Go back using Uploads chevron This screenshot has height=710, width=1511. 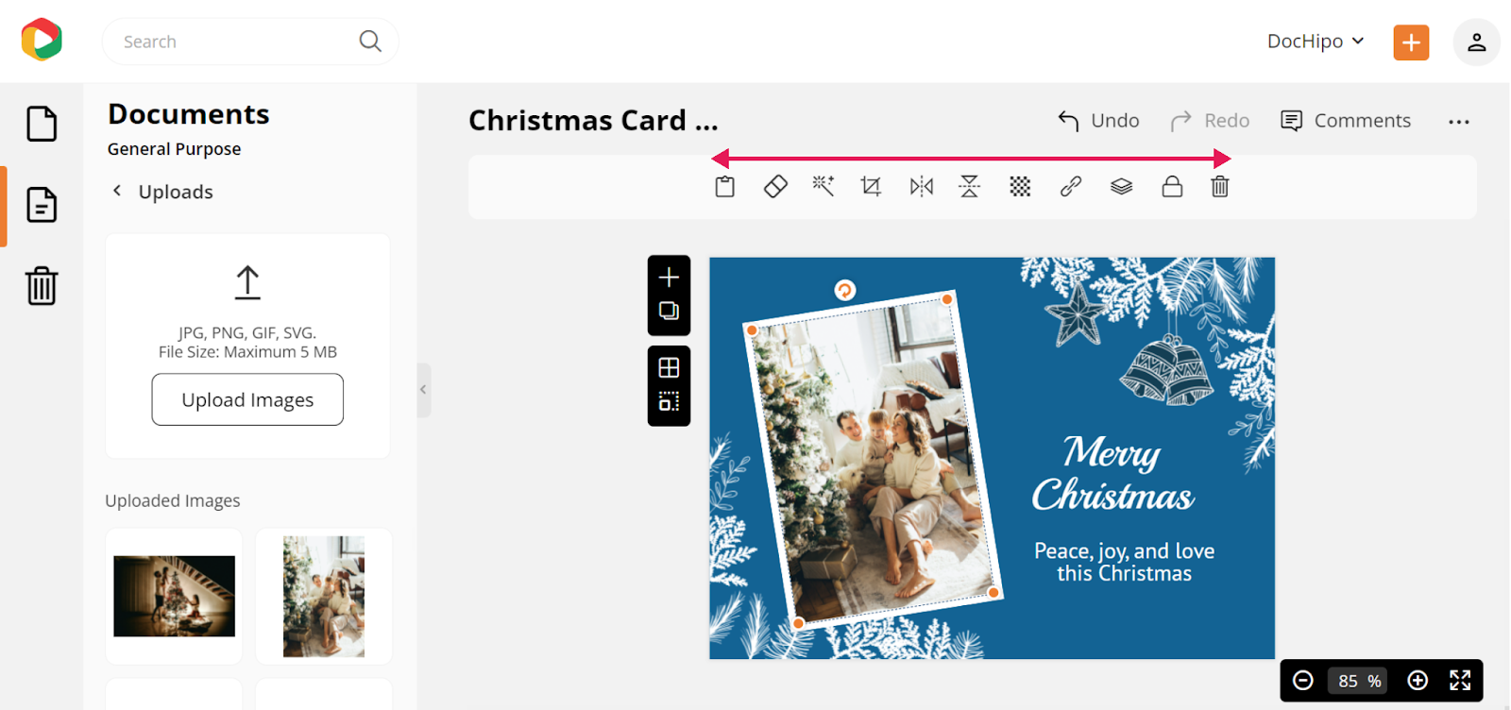pos(117,191)
